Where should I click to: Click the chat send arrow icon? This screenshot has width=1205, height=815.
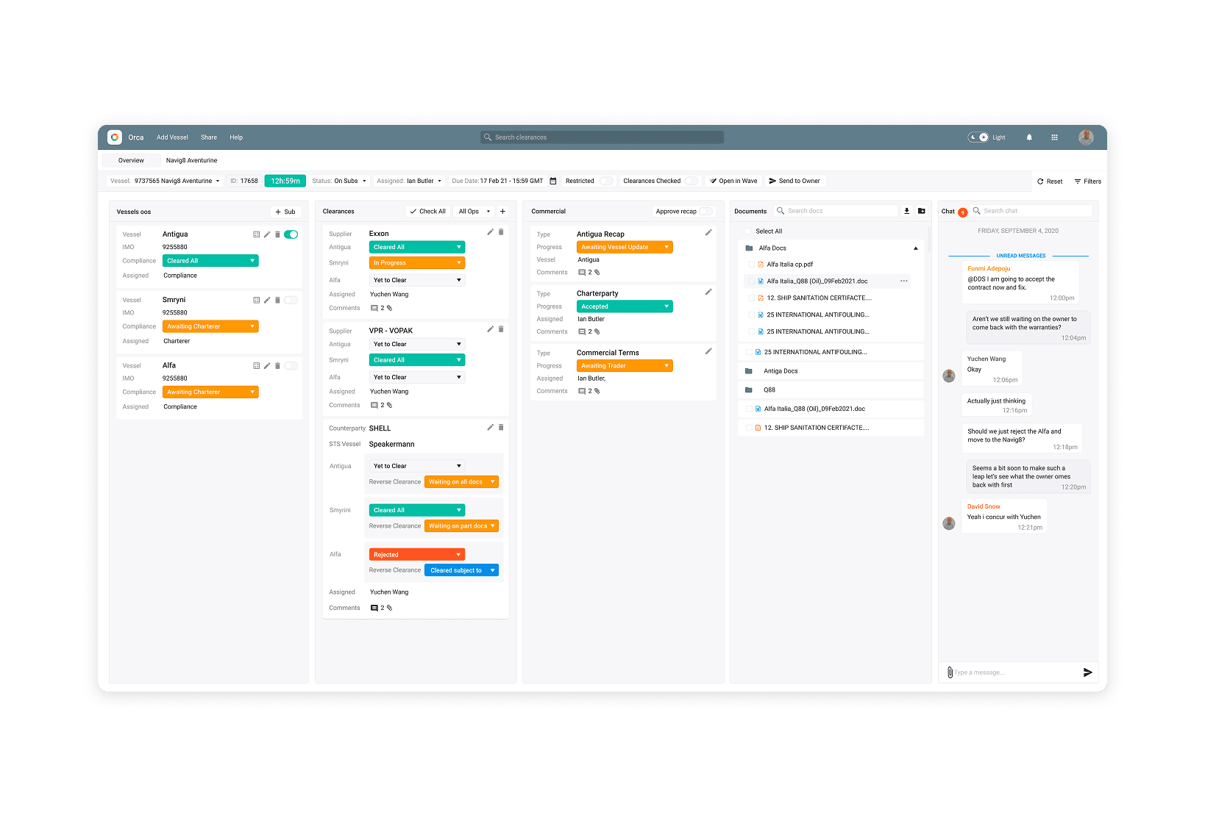pyautogui.click(x=1087, y=672)
